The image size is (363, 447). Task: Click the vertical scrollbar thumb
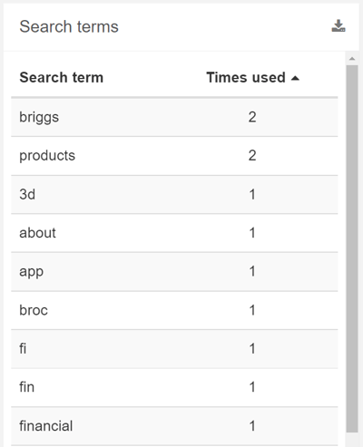click(352, 248)
